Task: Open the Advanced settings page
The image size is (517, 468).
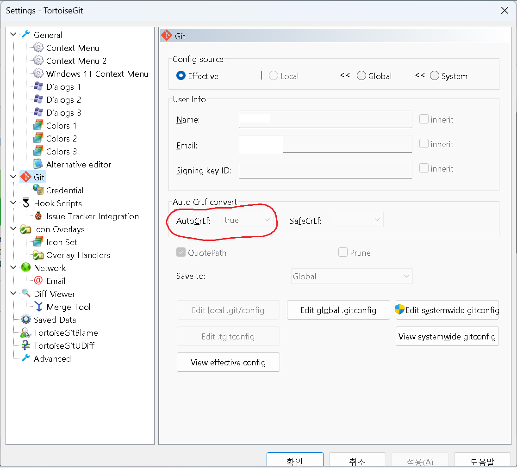Action: coord(52,359)
